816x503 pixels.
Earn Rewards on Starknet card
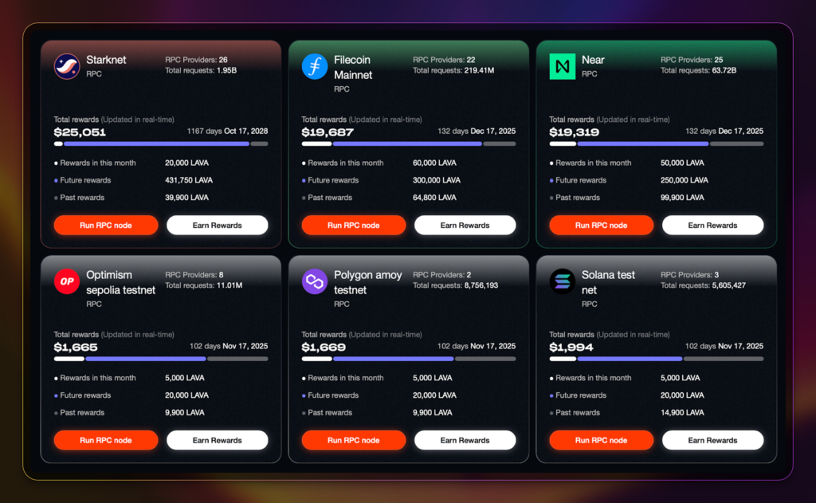click(217, 225)
